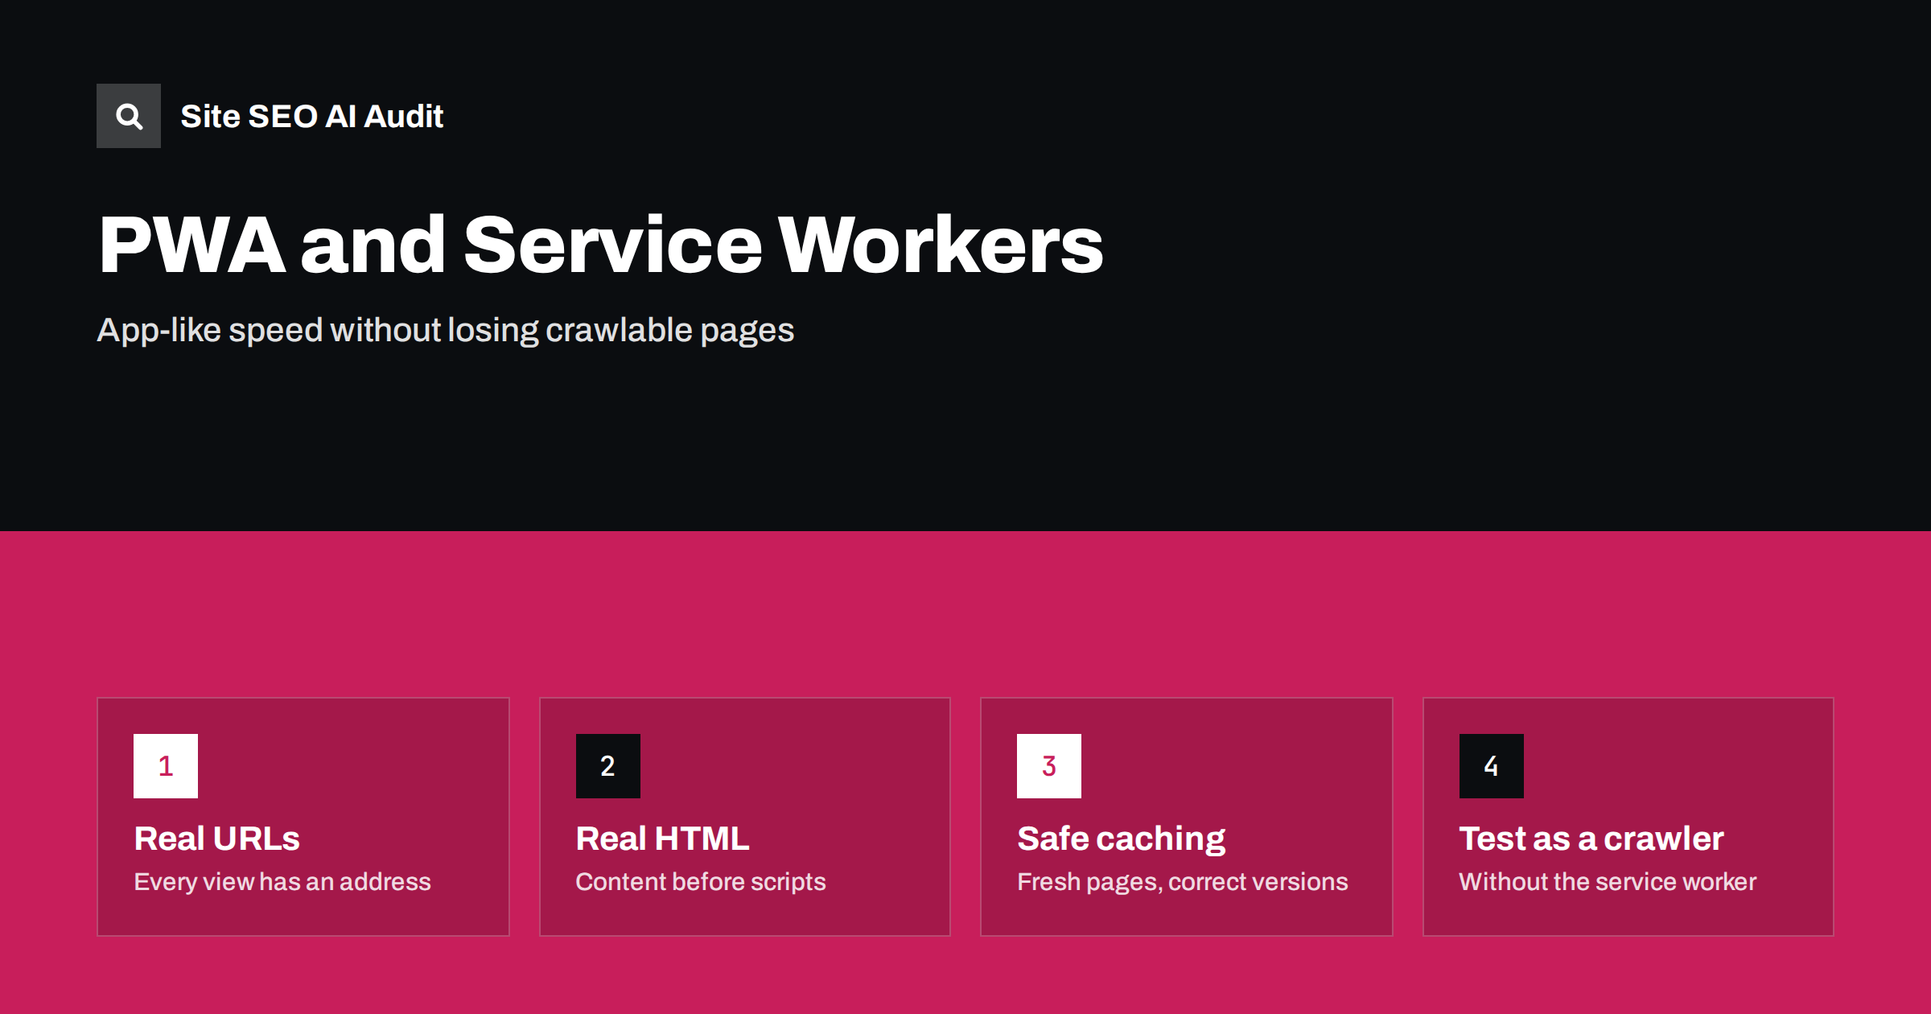Click the number 1 badge

166,766
